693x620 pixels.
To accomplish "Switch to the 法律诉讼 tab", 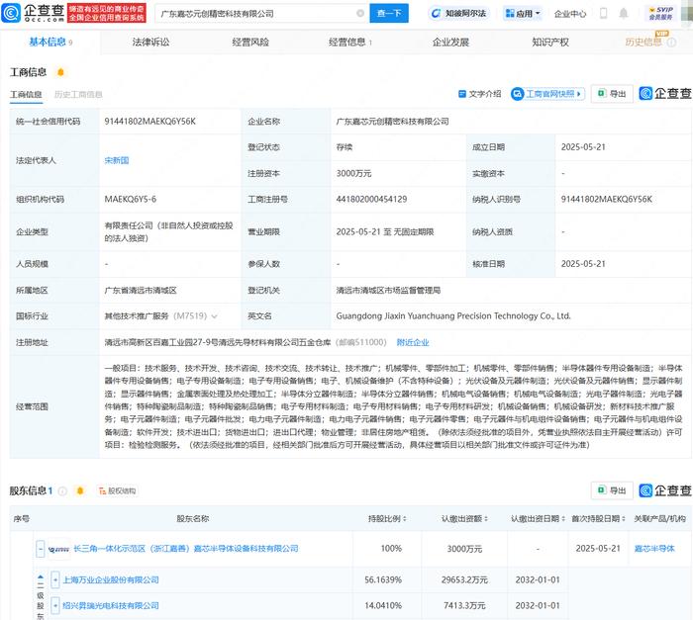I will [x=150, y=42].
